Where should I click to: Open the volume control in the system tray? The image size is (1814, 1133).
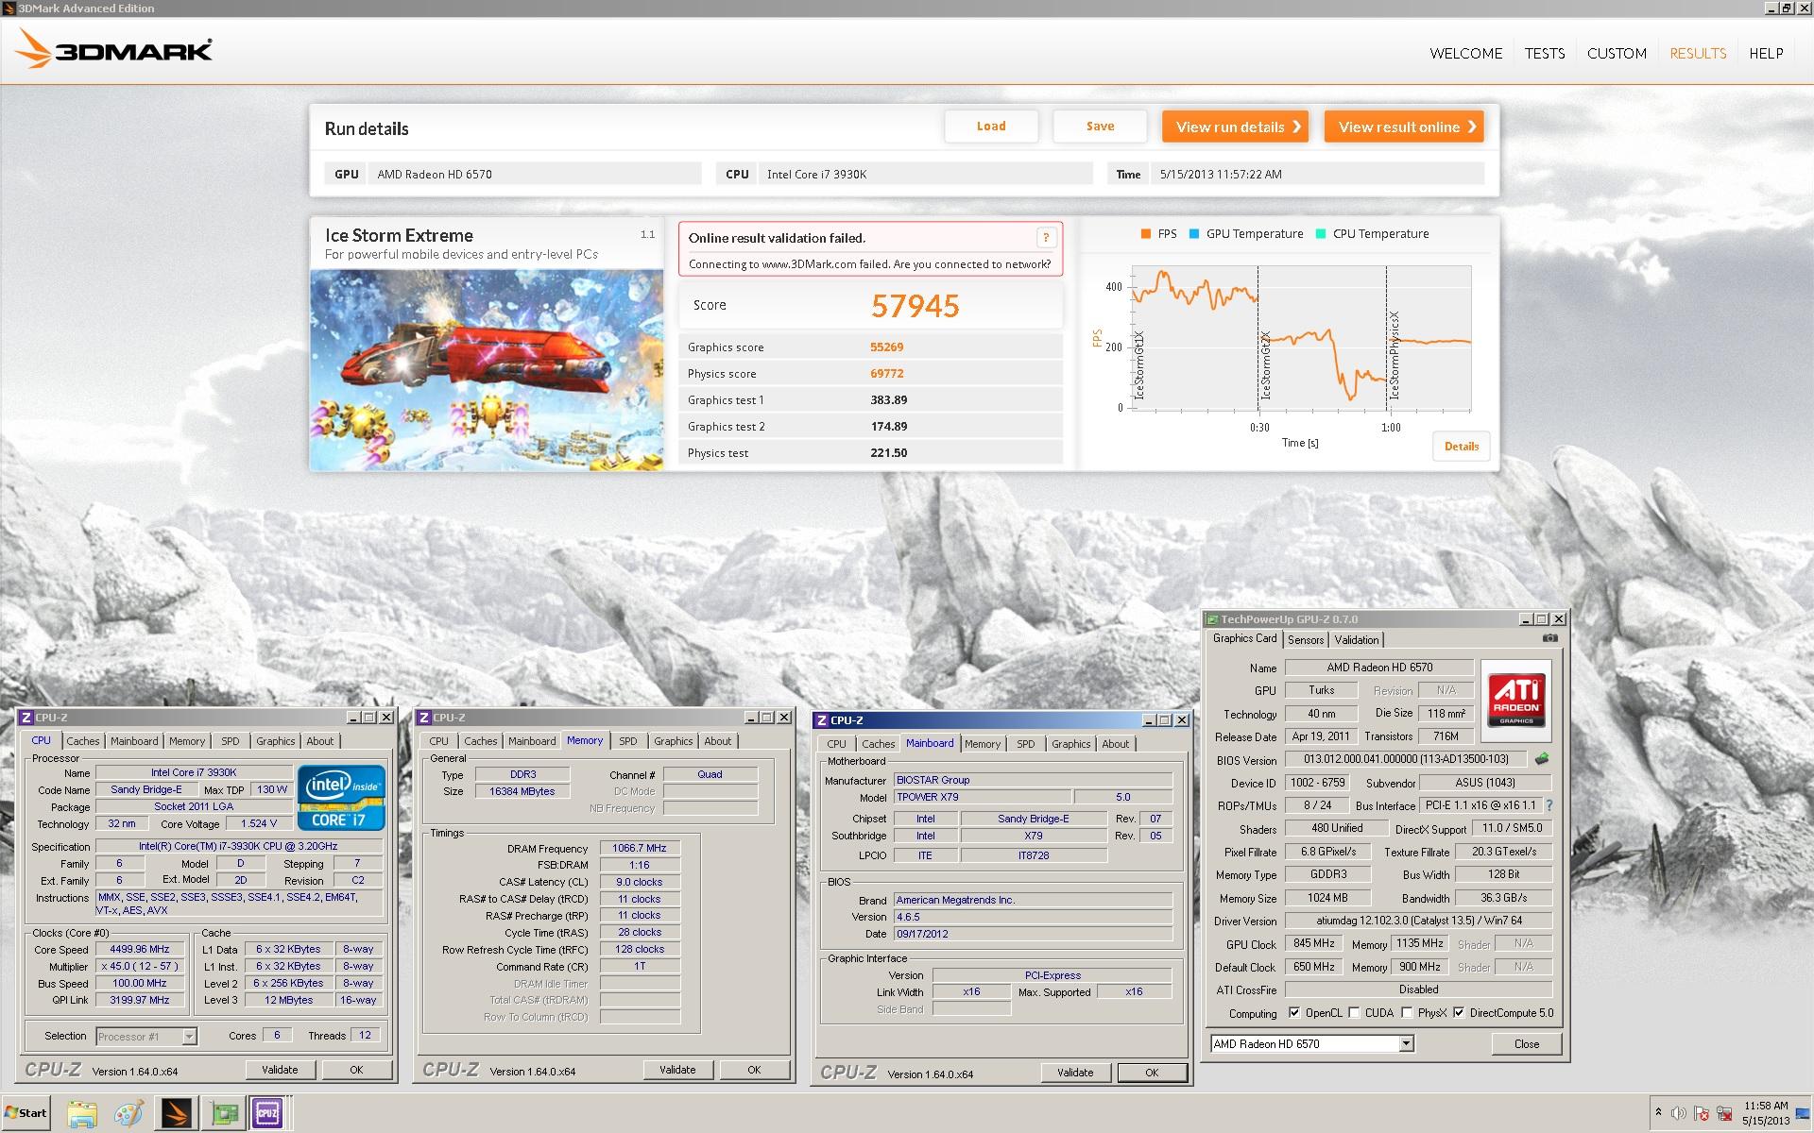point(1679,1113)
